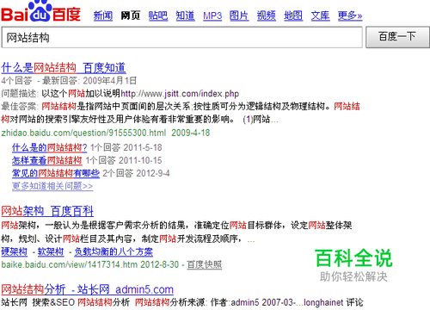
Task: Click the Baidu logo
Action: (41, 11)
